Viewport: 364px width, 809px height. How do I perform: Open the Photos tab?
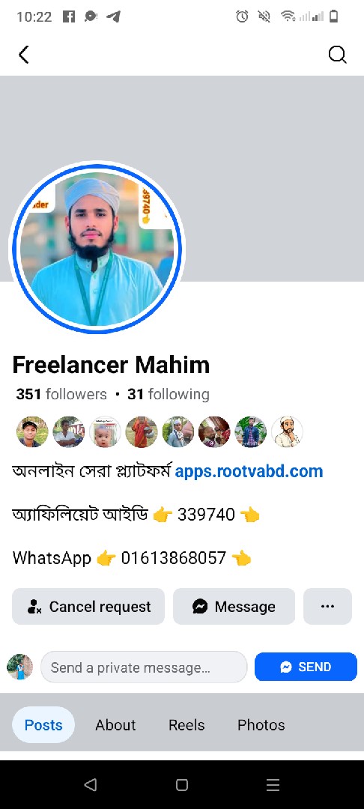pyautogui.click(x=261, y=724)
